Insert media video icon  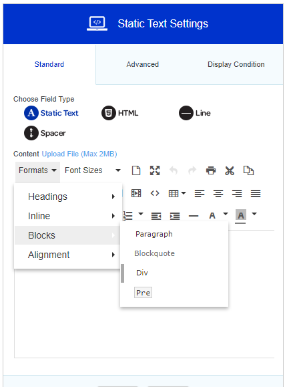click(x=136, y=193)
